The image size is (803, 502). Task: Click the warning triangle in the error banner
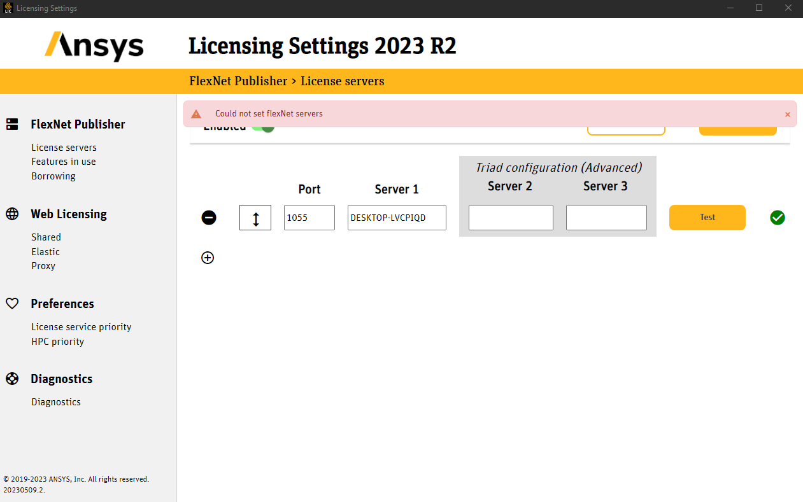(196, 114)
